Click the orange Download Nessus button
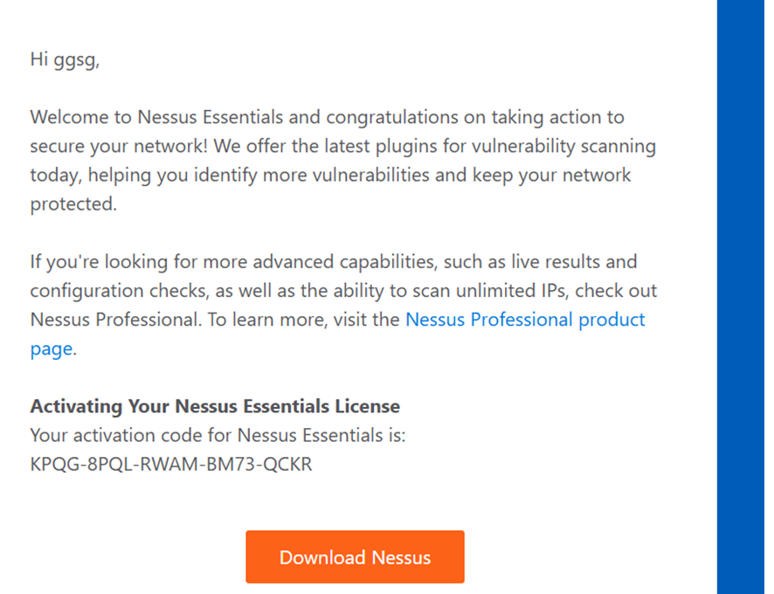The width and height of the screenshot is (774, 594). coord(355,556)
